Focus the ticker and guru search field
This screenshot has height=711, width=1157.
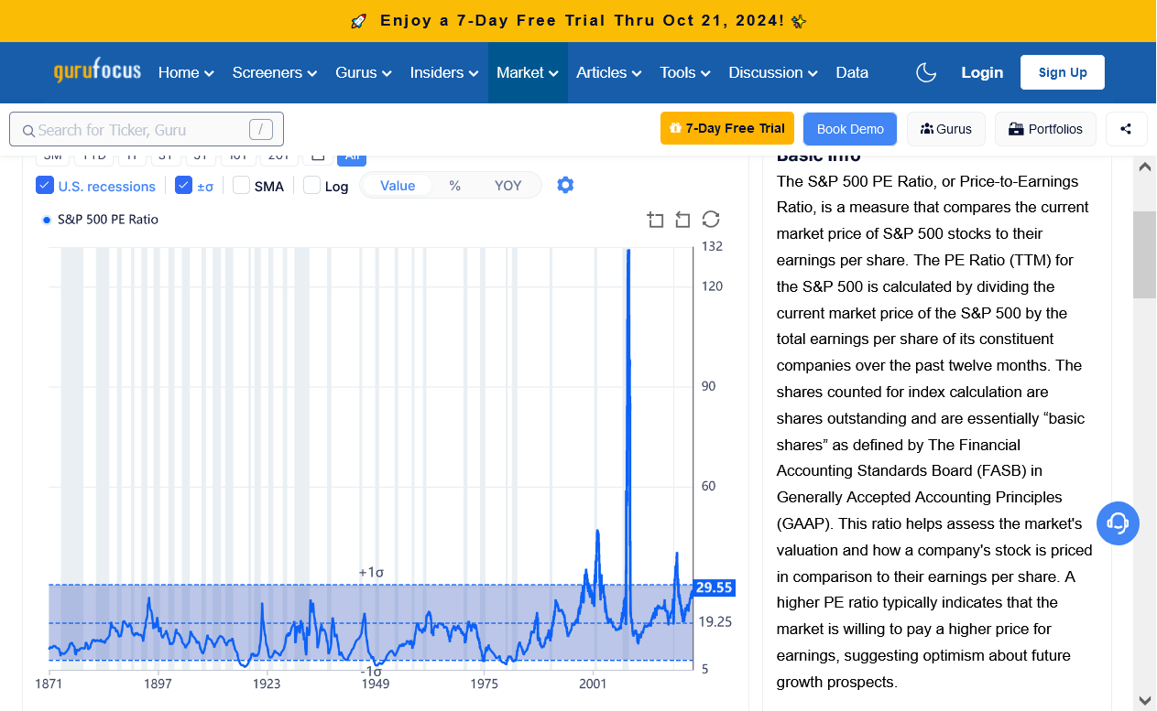click(x=147, y=130)
